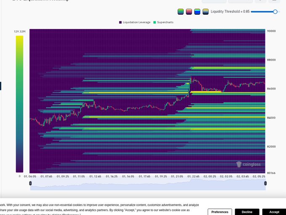Click the Liquidity Threshold = 0.85 label
Viewport: 286px width, 215px height.
pyautogui.click(x=230, y=11)
